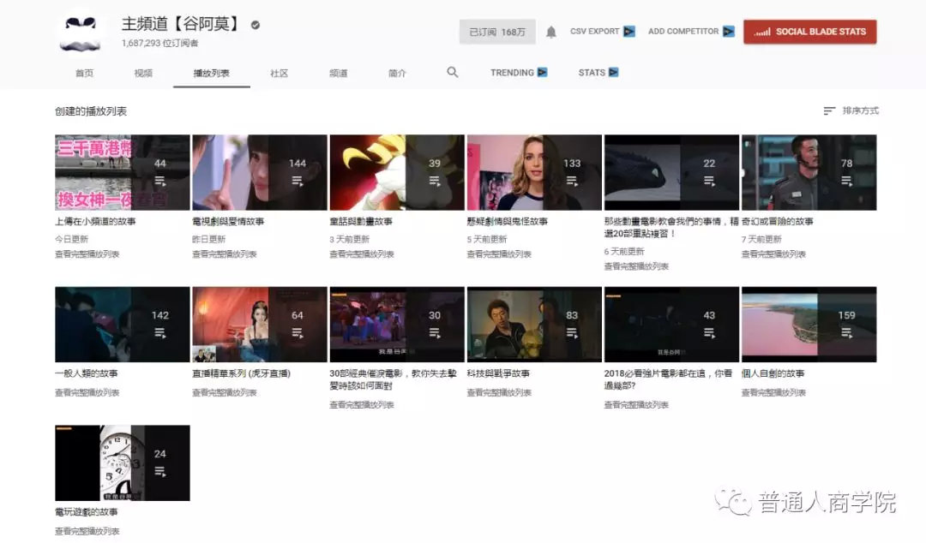Viewport: 926px width, 543px height.
Task: Click the channel avatar with mustache logo
Action: [x=81, y=33]
